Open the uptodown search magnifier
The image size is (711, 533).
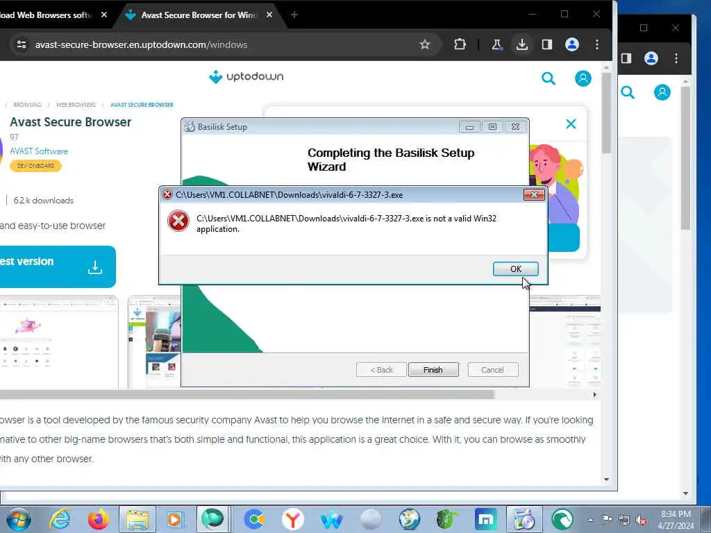click(x=549, y=78)
